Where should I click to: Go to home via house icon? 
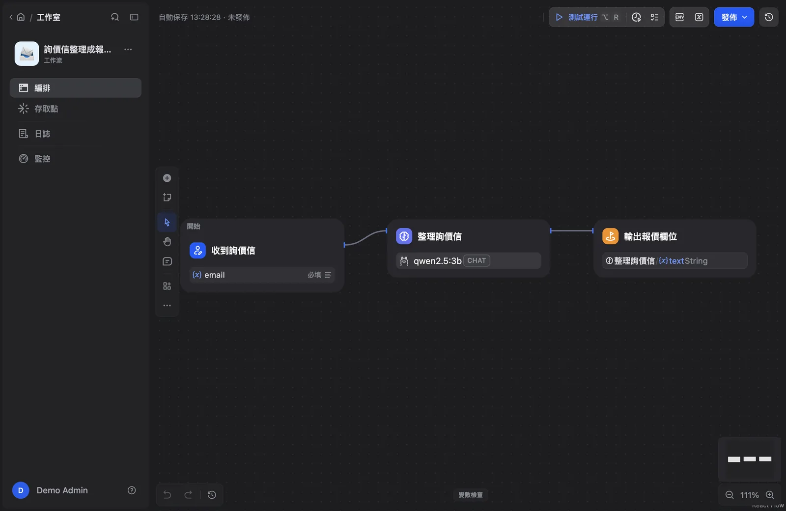pos(21,17)
